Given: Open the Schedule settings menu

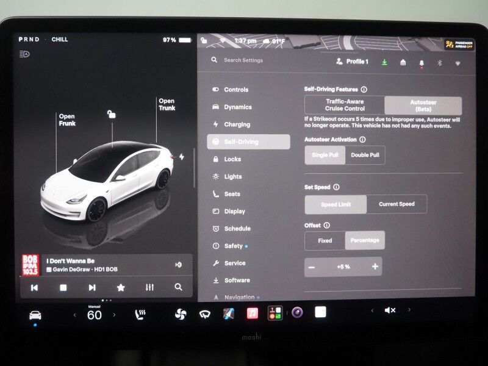Looking at the screenshot, I should click(x=232, y=229).
